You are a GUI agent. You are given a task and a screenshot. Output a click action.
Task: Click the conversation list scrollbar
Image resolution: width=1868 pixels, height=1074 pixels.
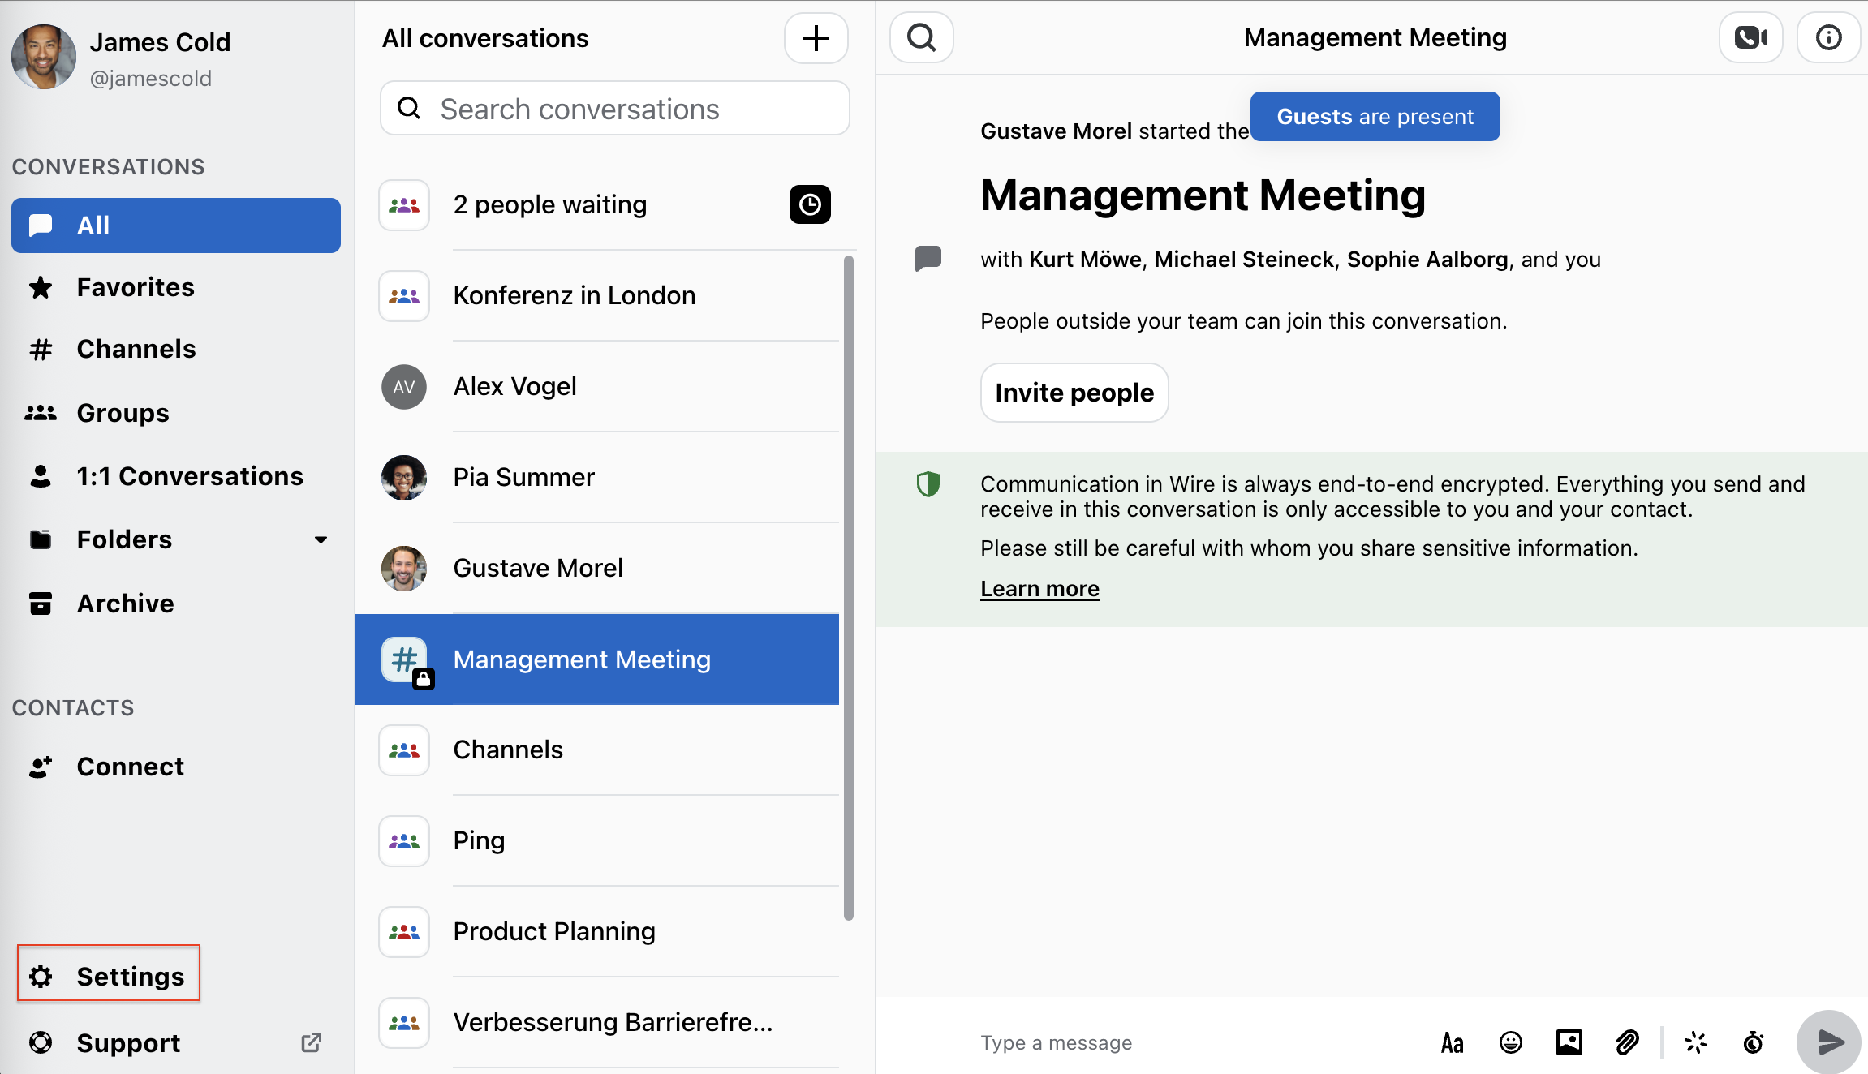click(x=849, y=587)
